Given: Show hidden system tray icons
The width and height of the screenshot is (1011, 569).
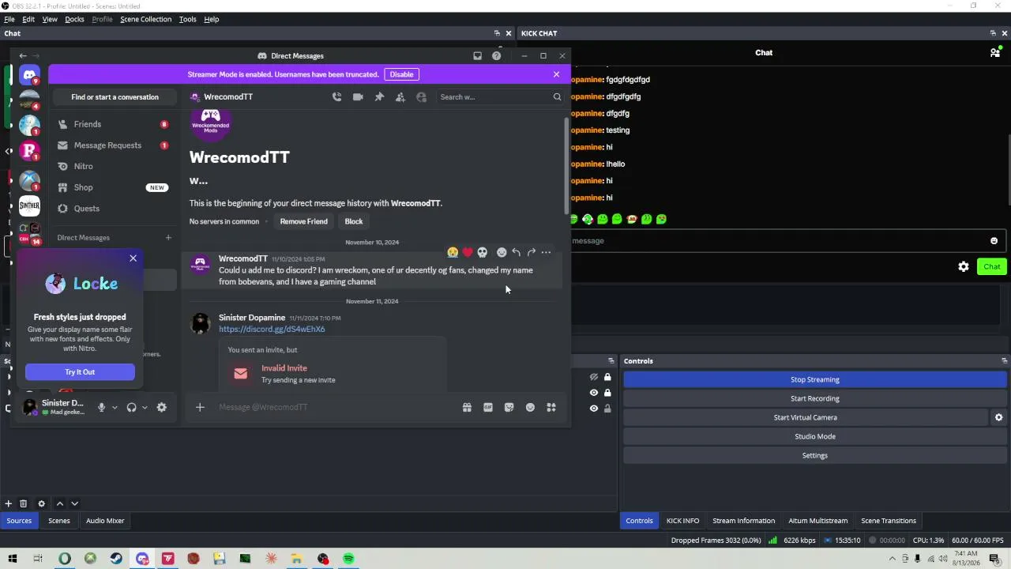Looking at the screenshot, I should coord(893,559).
